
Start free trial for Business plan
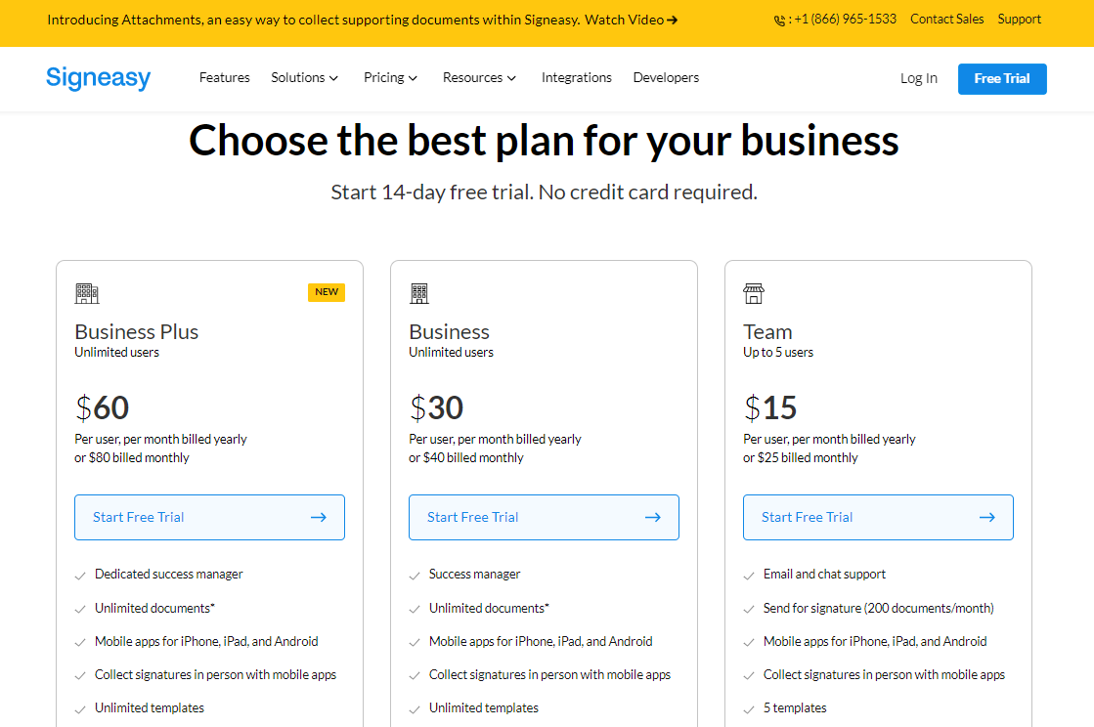[544, 517]
